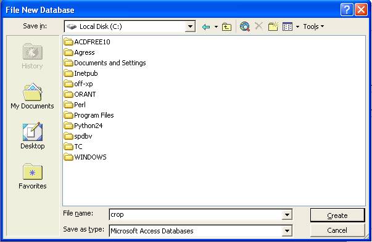Click the Views toolbar icon
Viewport: 372px width, 242px height.
pyautogui.click(x=287, y=26)
